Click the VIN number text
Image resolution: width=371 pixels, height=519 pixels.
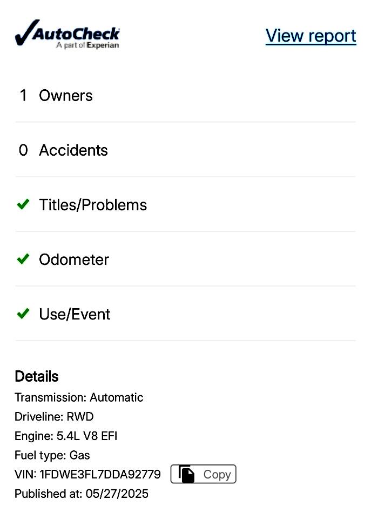point(100,474)
